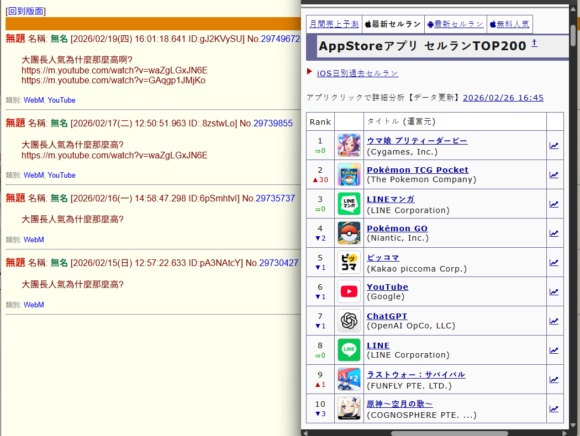
Task: Open the waZgLGxJN6E YouTube URL in the first post
Action: [x=114, y=70]
